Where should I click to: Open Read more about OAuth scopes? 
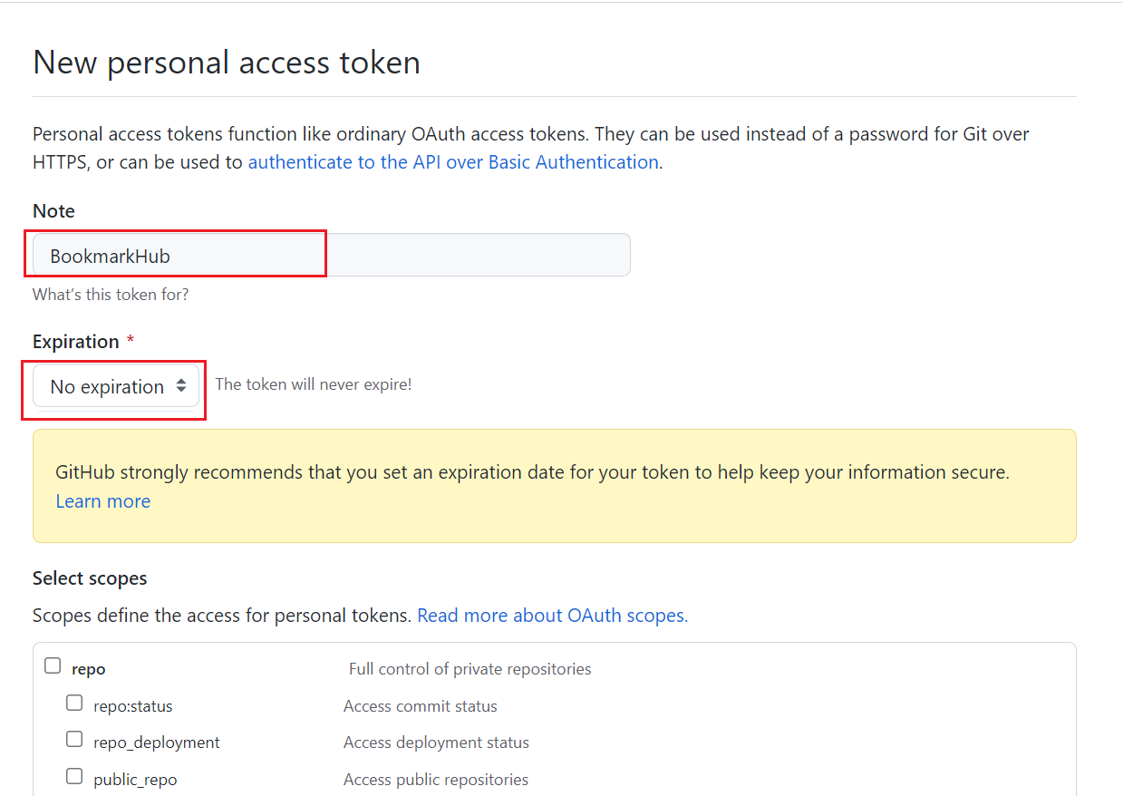552,616
